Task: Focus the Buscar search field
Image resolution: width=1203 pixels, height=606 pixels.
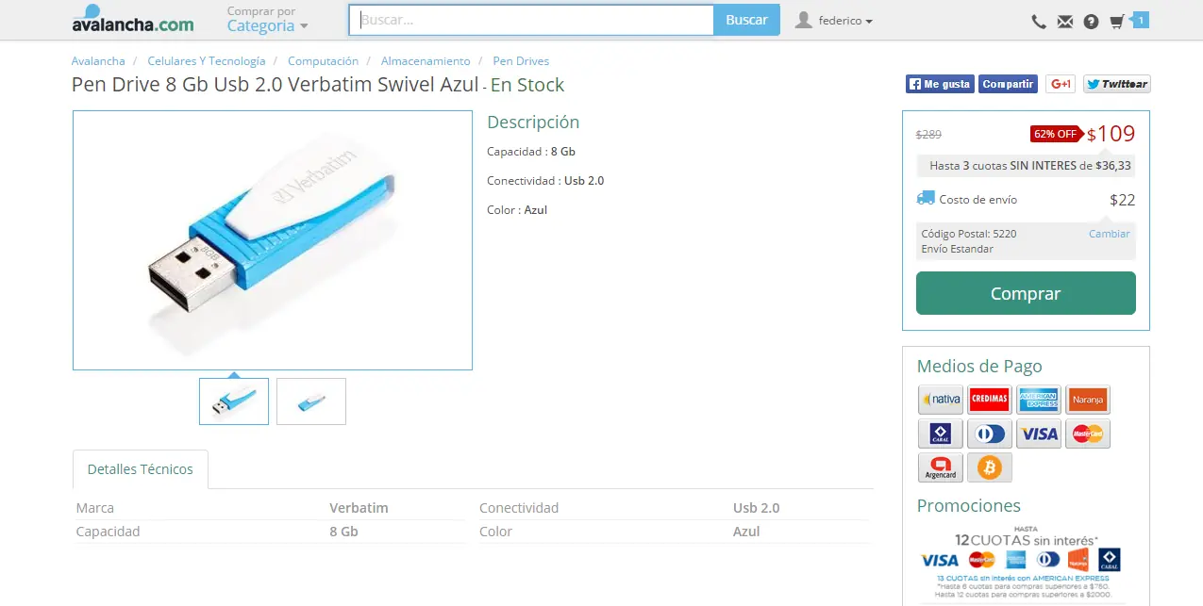Action: 531,20
